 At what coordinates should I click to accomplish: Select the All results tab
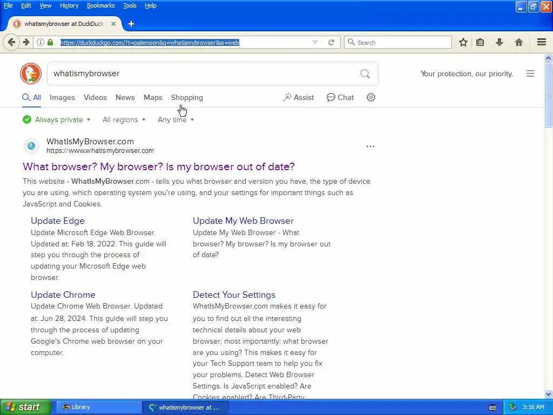coord(32,97)
